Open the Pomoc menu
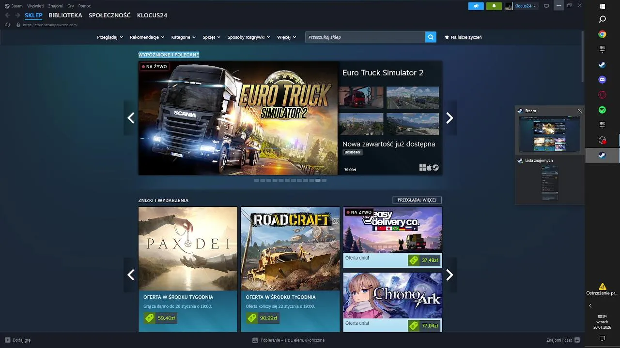The height and width of the screenshot is (348, 620). pos(84,6)
